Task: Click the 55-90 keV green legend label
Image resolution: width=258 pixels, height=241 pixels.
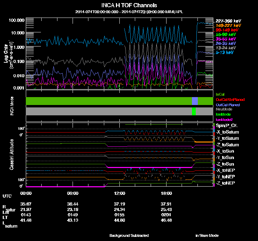Action: coord(226,34)
